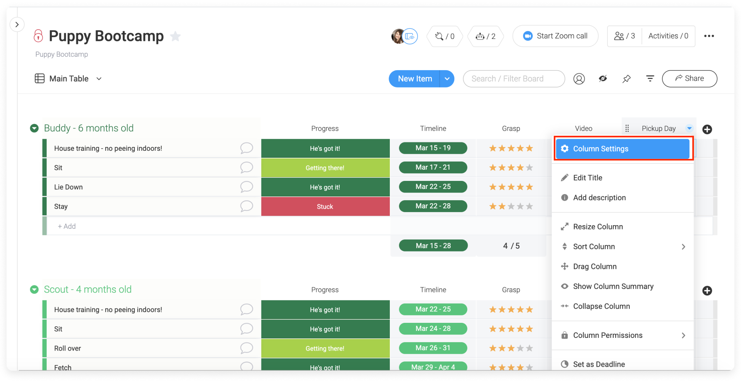Open Scout House training conversation bubble

(246, 309)
